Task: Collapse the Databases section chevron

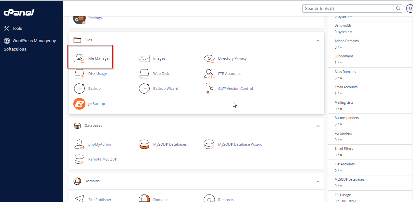Action: (x=318, y=126)
